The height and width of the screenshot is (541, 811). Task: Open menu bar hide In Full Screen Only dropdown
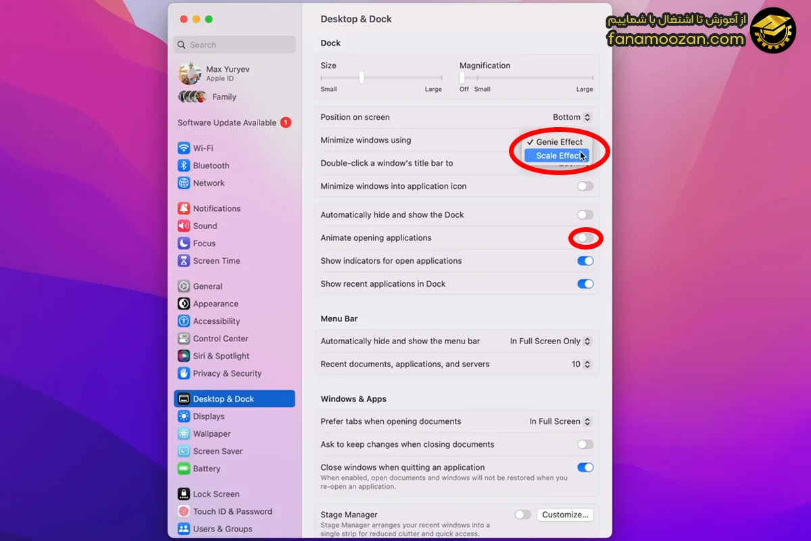click(550, 342)
